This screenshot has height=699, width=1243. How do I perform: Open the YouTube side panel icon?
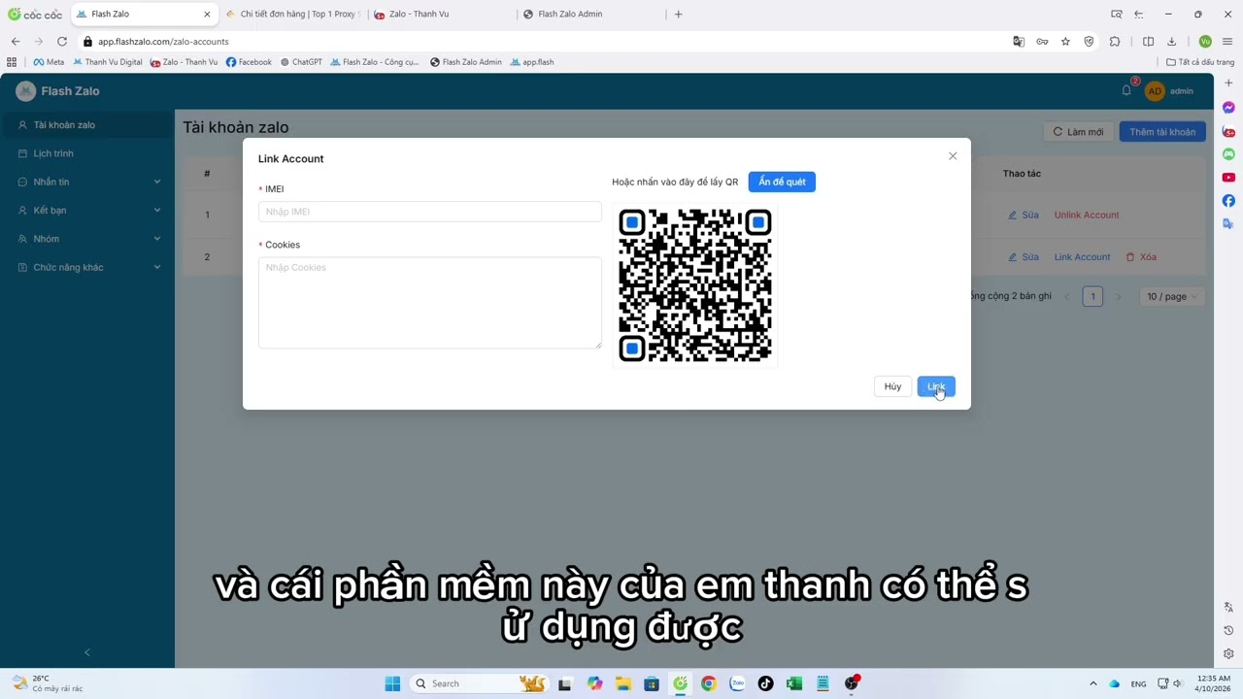(1228, 178)
